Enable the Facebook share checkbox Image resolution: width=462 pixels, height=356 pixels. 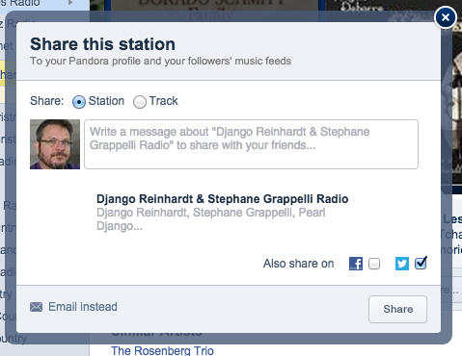374,264
